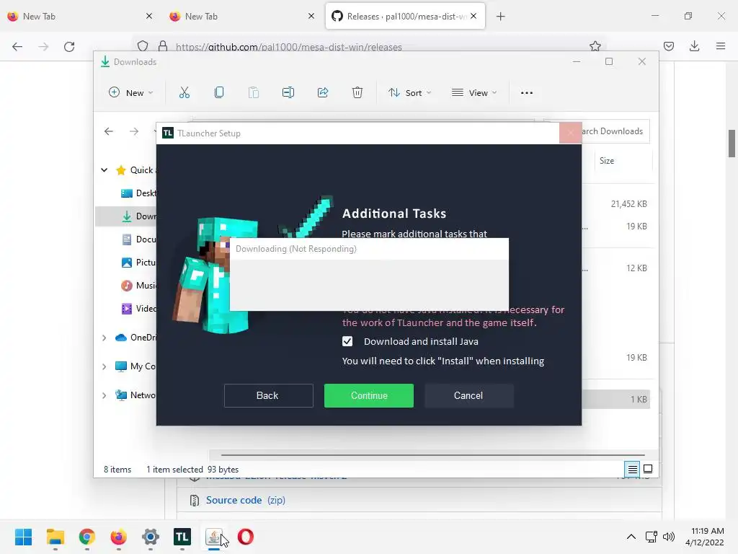Open Google Chrome from taskbar

click(87, 537)
